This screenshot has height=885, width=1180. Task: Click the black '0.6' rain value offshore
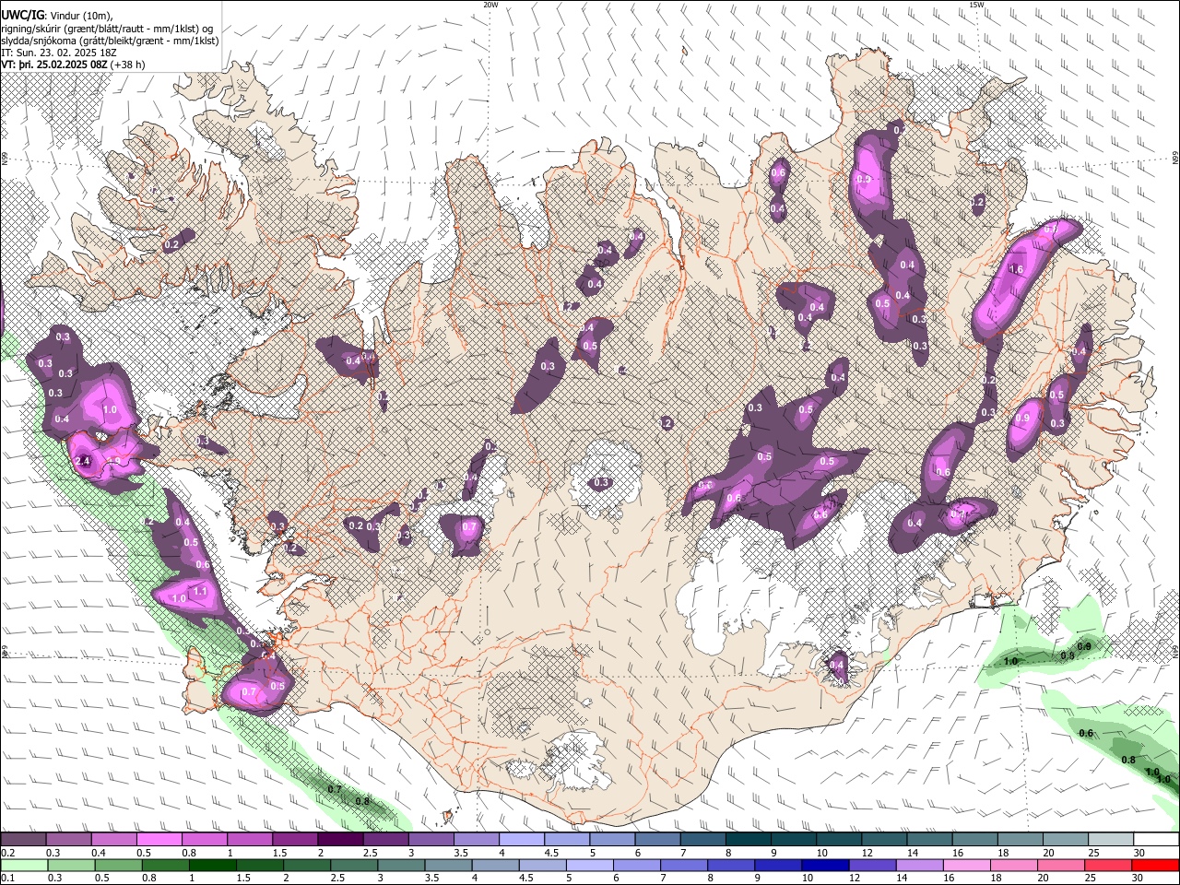point(1086,734)
